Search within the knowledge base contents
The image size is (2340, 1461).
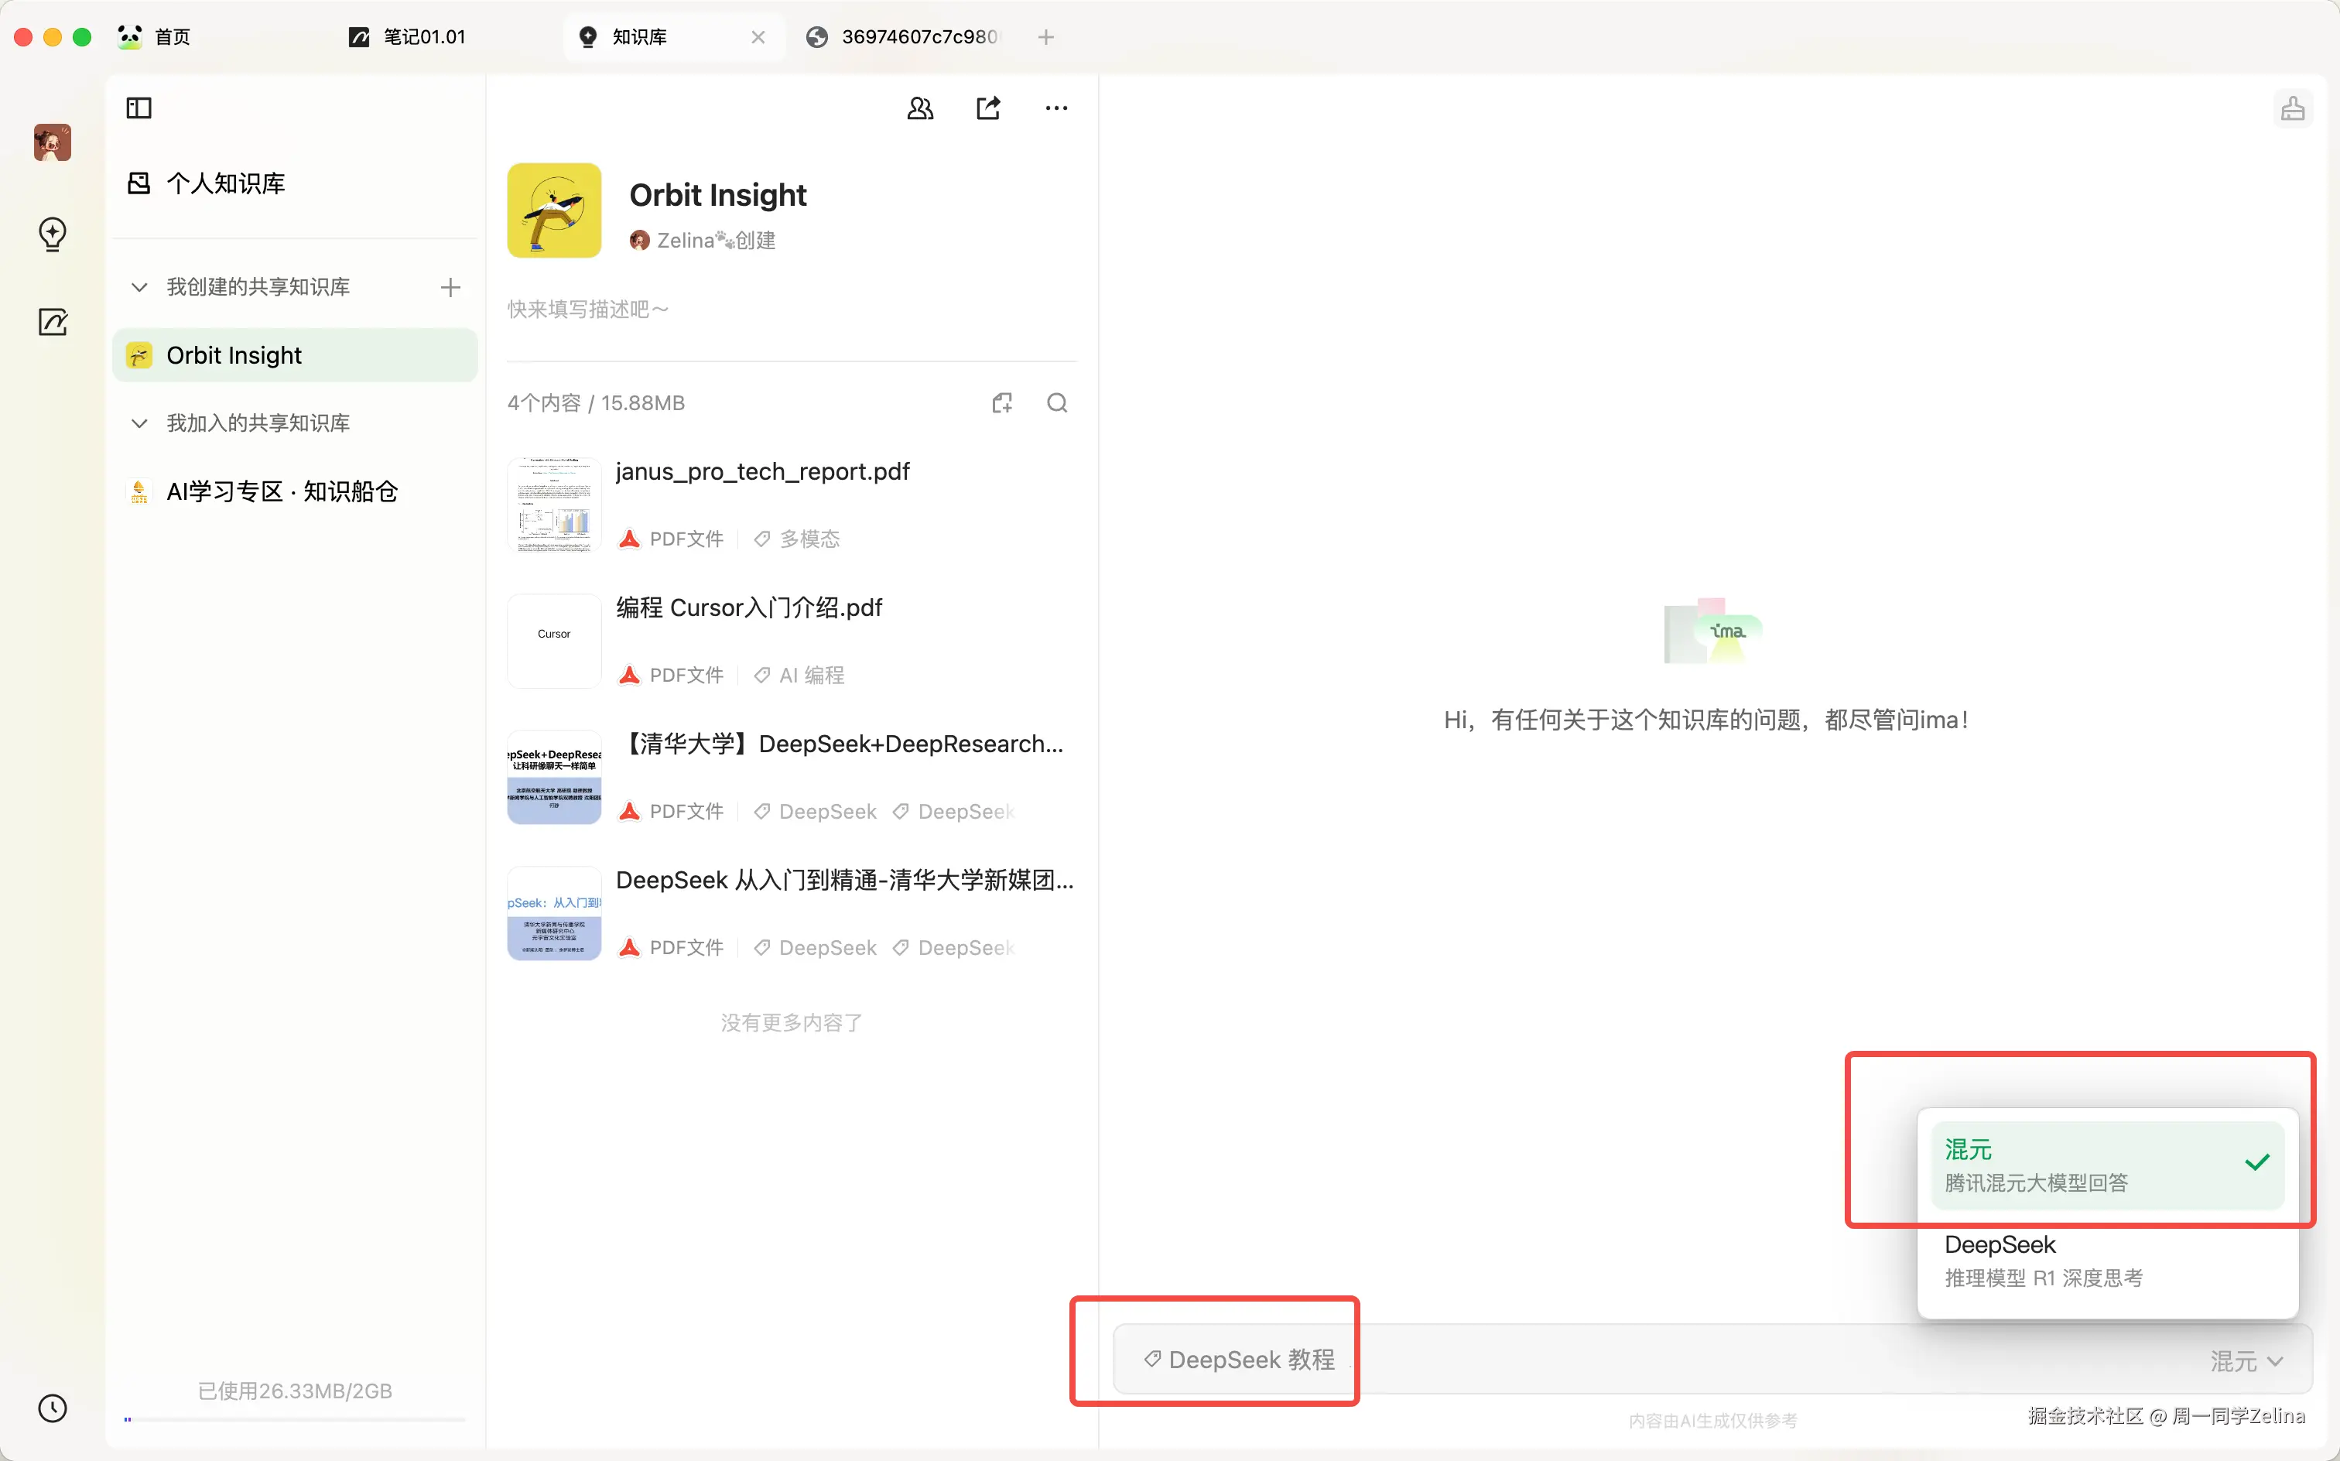[1057, 402]
